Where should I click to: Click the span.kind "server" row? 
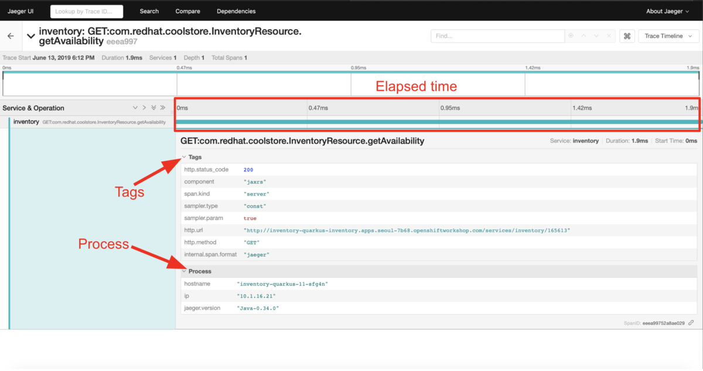point(439,194)
